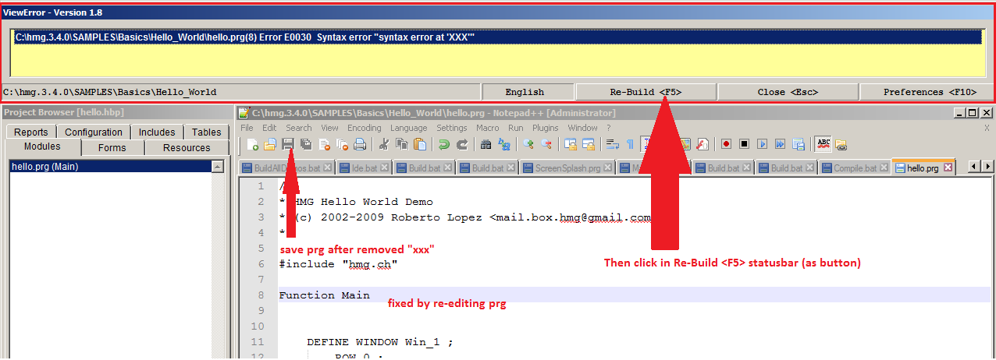Click the Print icon in the toolbar
The height and width of the screenshot is (360, 996).
(359, 144)
